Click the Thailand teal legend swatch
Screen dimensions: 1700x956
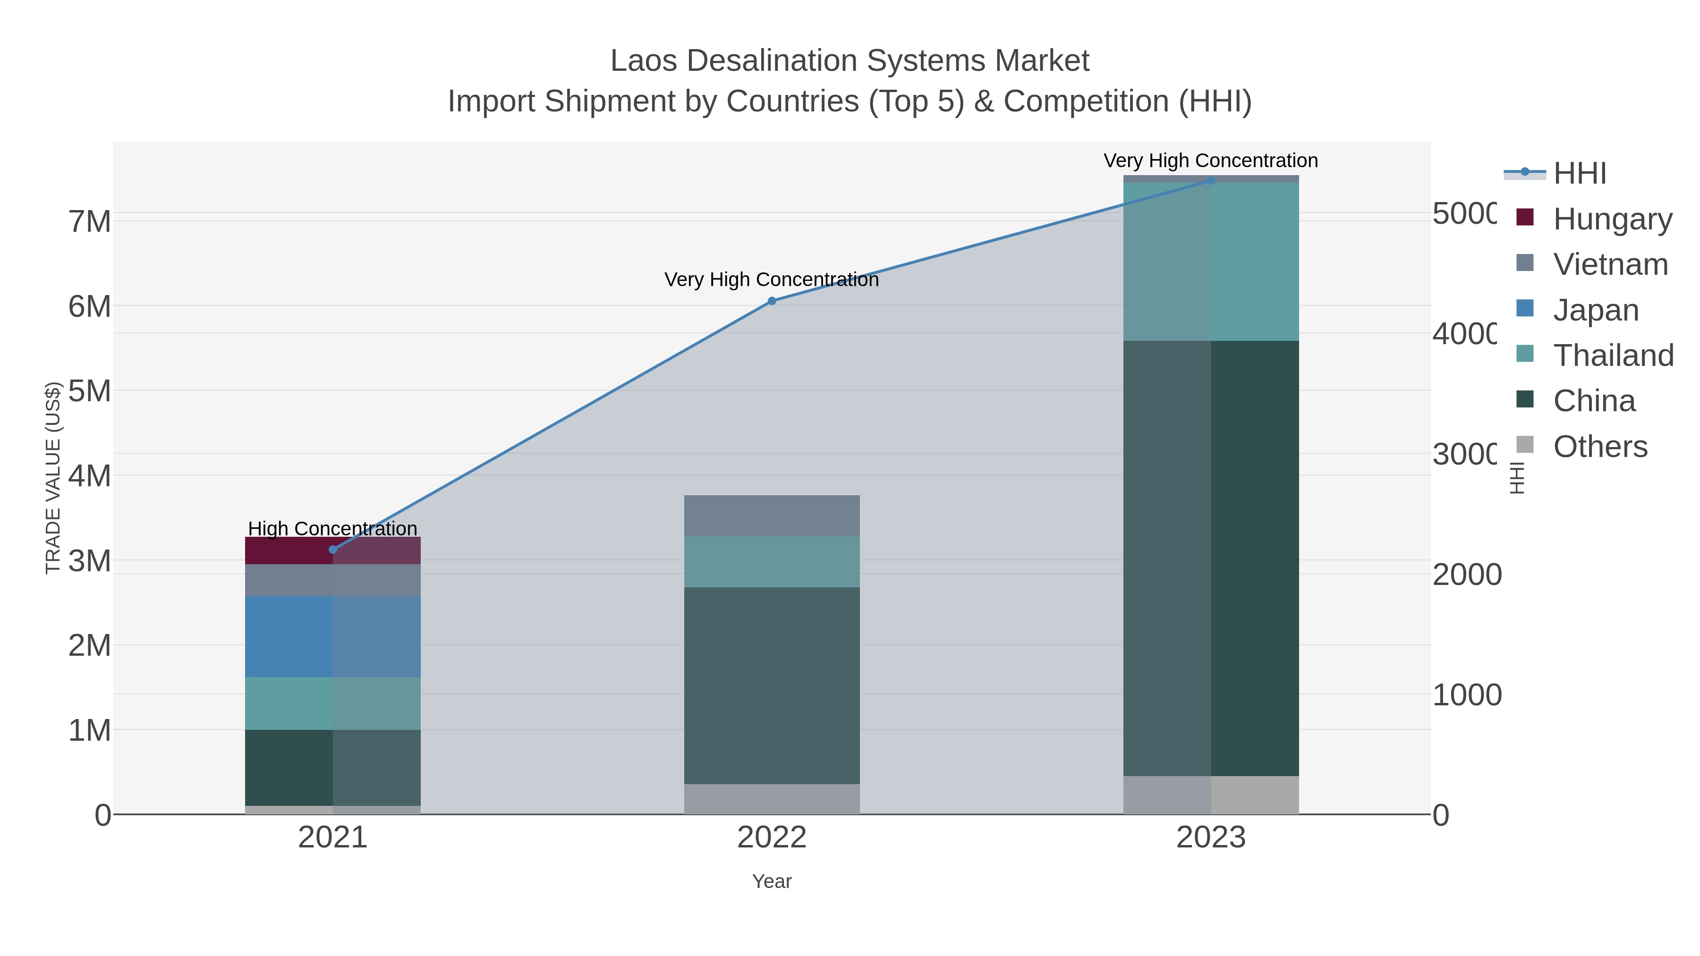tap(1525, 353)
